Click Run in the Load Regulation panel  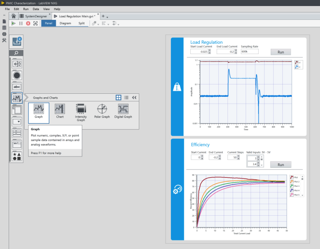click(281, 52)
